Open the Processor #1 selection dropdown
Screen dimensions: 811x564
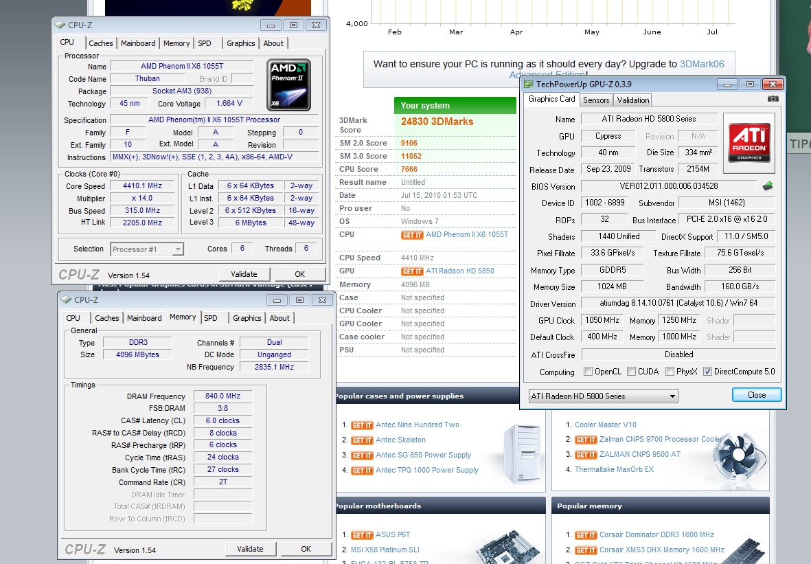click(147, 249)
